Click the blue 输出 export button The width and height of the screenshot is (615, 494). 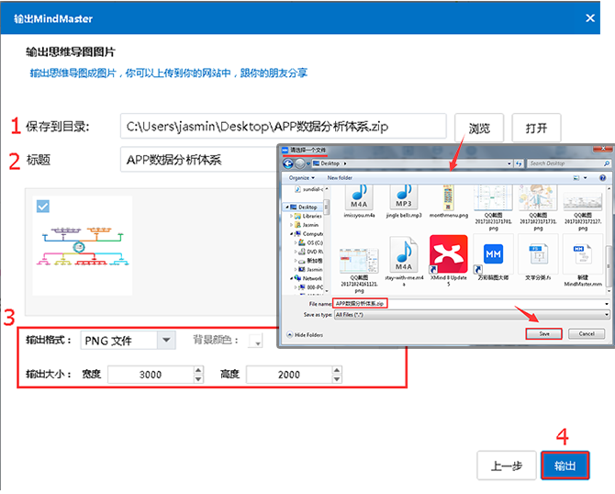coord(565,466)
